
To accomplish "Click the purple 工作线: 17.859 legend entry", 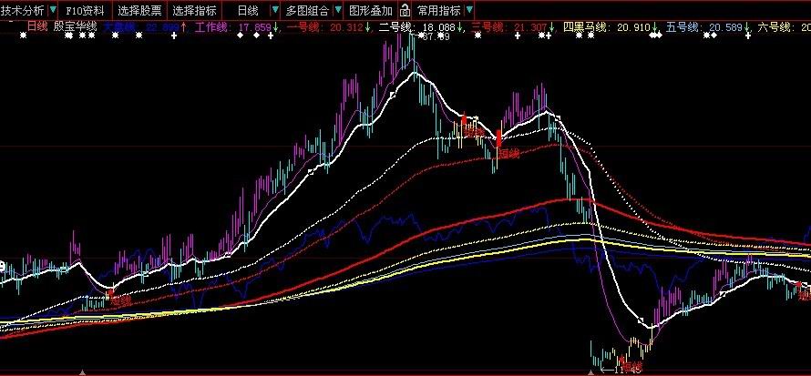I will tap(232, 27).
